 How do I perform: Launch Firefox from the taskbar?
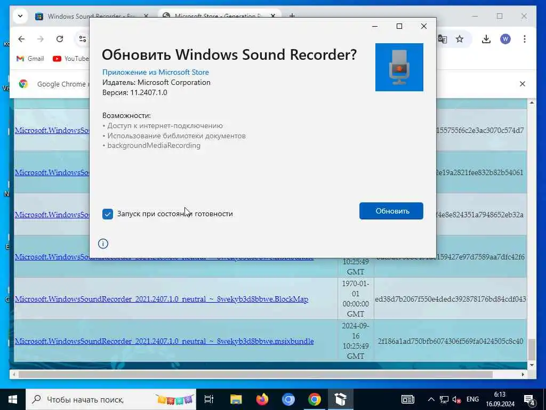point(262,399)
